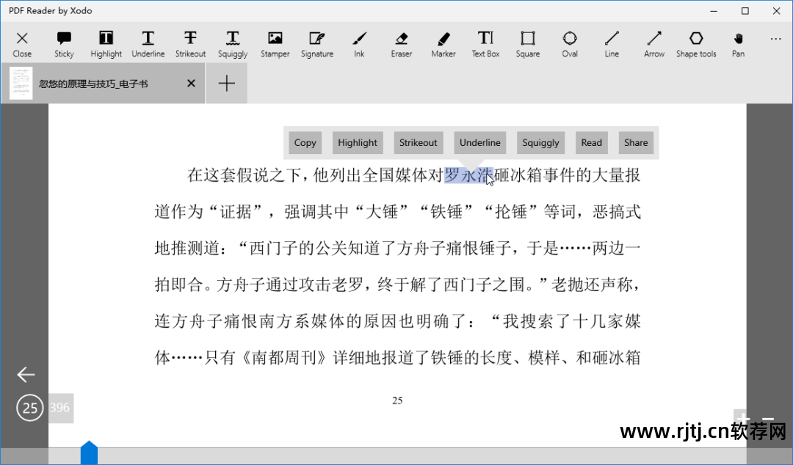Select the Marker tool
This screenshot has height=465, width=793.
click(x=443, y=45)
